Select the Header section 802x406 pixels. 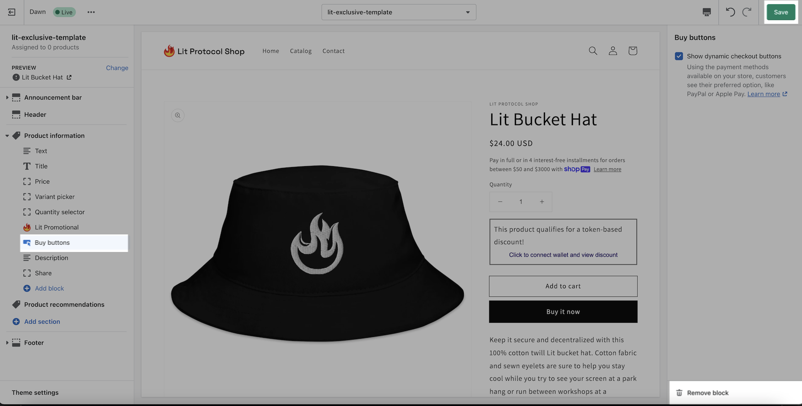point(35,115)
